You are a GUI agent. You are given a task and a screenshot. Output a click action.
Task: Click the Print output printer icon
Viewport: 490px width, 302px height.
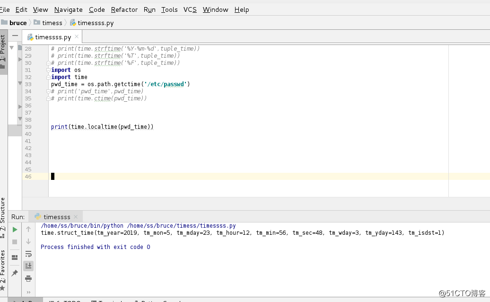tap(28, 278)
